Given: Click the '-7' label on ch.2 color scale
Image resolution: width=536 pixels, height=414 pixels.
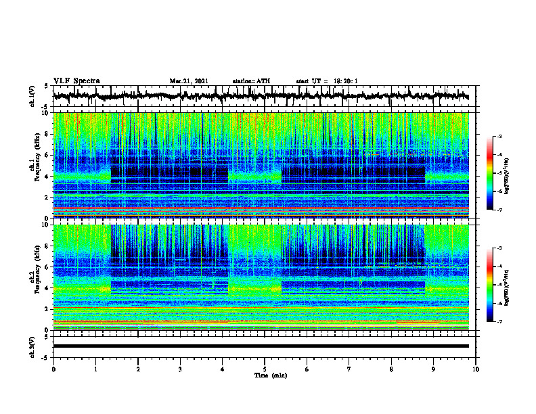Looking at the screenshot, I should (x=499, y=321).
